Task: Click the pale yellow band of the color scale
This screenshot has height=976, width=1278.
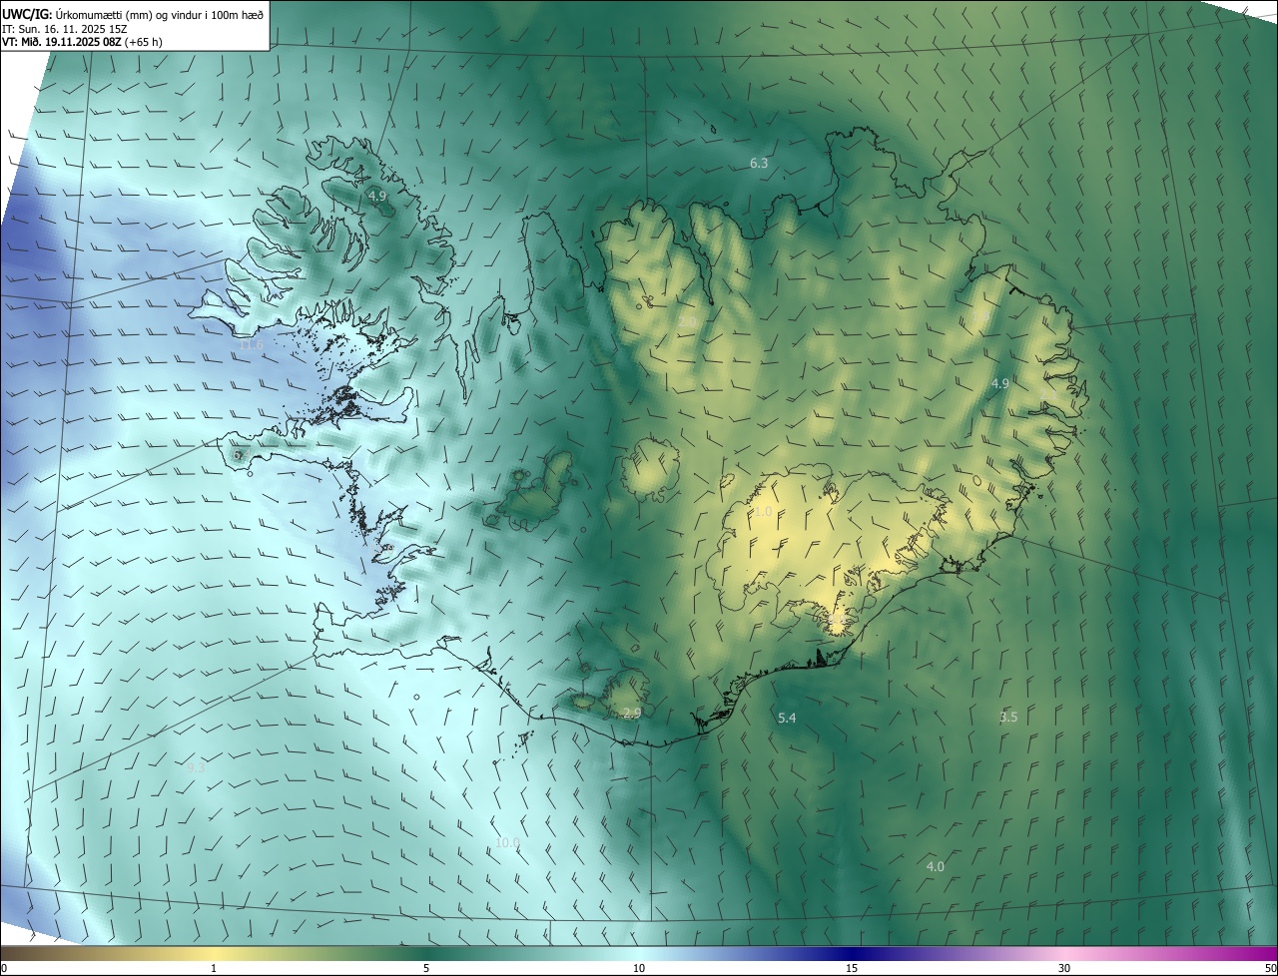Action: (215, 954)
